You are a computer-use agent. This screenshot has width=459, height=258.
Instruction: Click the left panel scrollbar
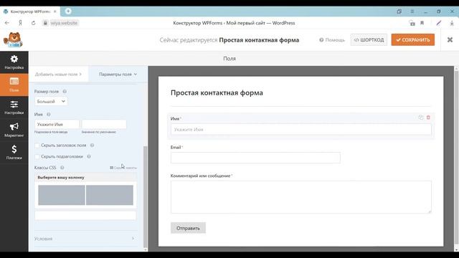click(145, 197)
